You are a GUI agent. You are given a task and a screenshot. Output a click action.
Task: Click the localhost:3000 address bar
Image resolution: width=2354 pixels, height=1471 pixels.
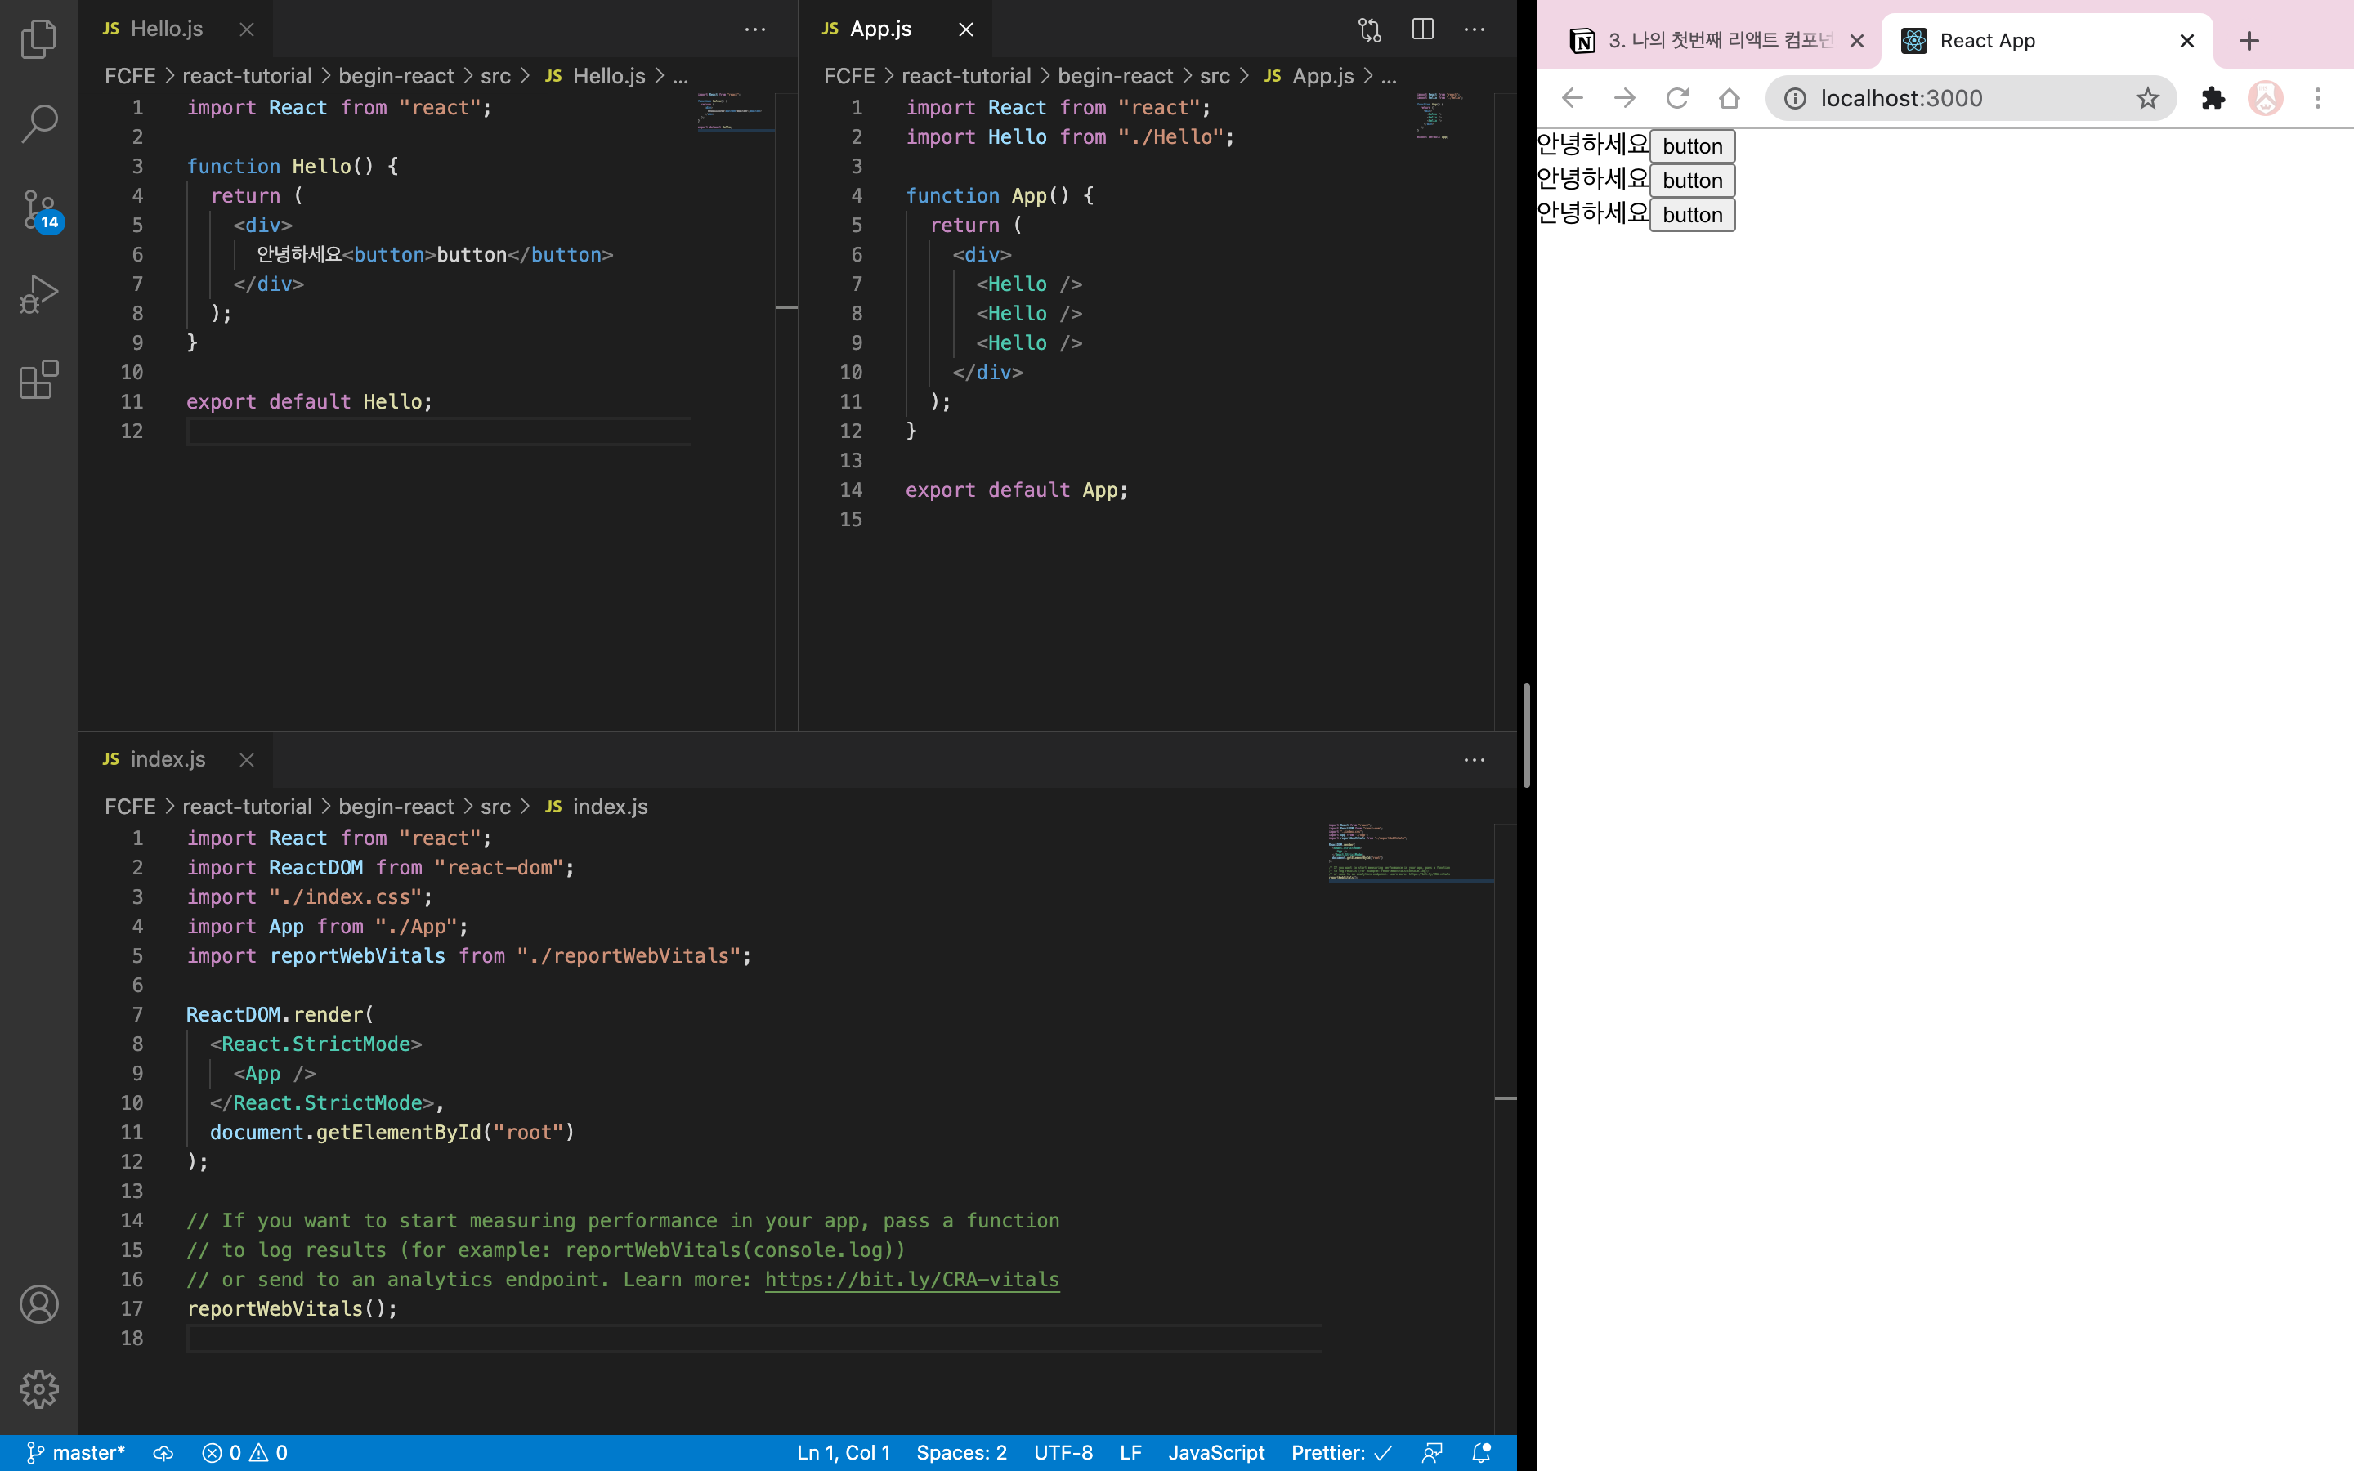tap(1970, 98)
